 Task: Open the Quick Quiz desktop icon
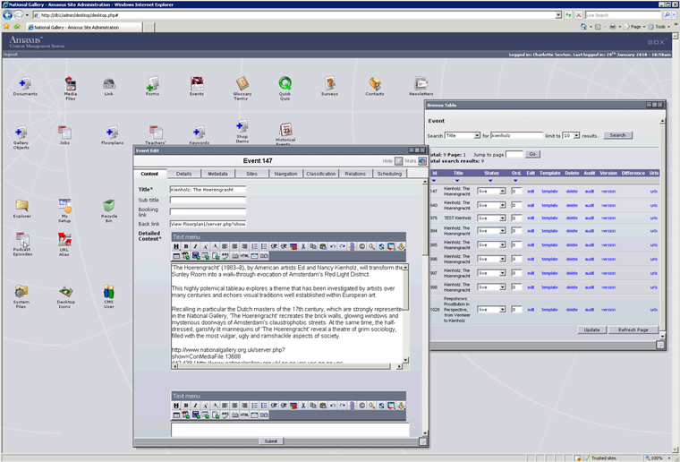[285, 83]
